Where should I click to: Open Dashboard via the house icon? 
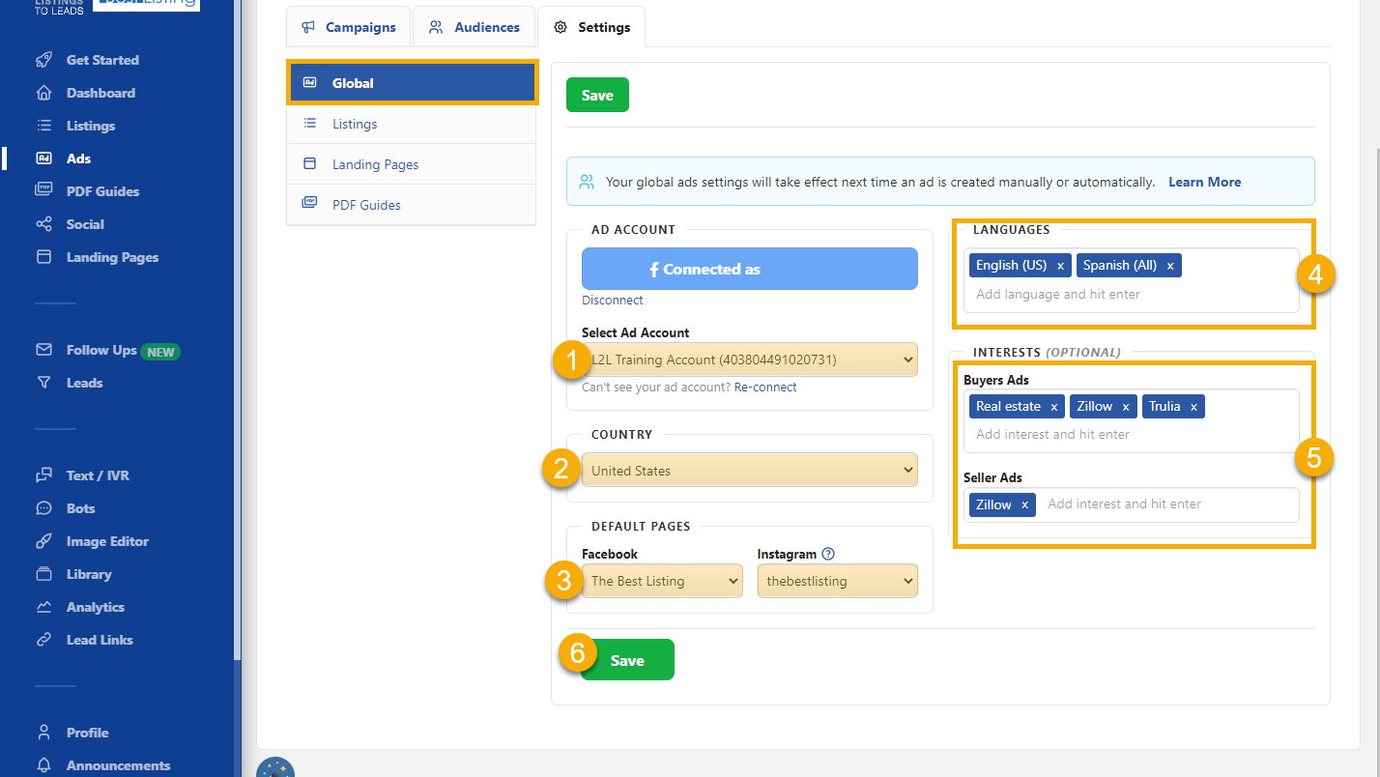pyautogui.click(x=43, y=93)
